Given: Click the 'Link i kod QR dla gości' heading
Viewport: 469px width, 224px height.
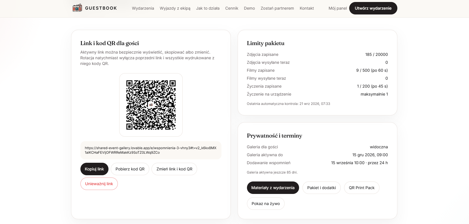Looking at the screenshot, I should pyautogui.click(x=110, y=43).
